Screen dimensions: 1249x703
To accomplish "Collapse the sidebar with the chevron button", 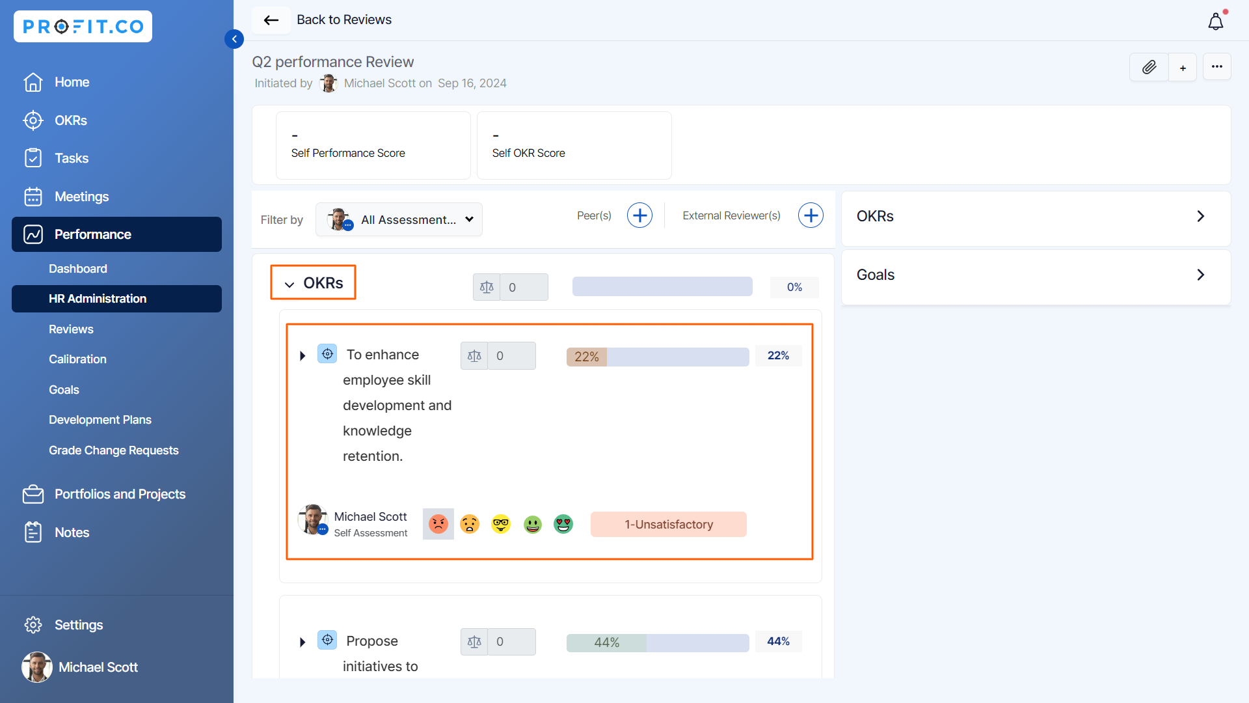I will (234, 39).
